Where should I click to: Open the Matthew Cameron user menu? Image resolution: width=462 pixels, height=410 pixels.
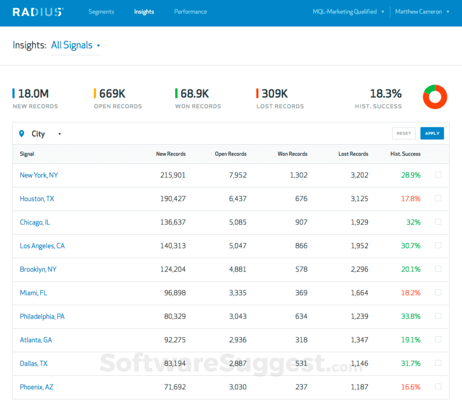[x=422, y=12]
